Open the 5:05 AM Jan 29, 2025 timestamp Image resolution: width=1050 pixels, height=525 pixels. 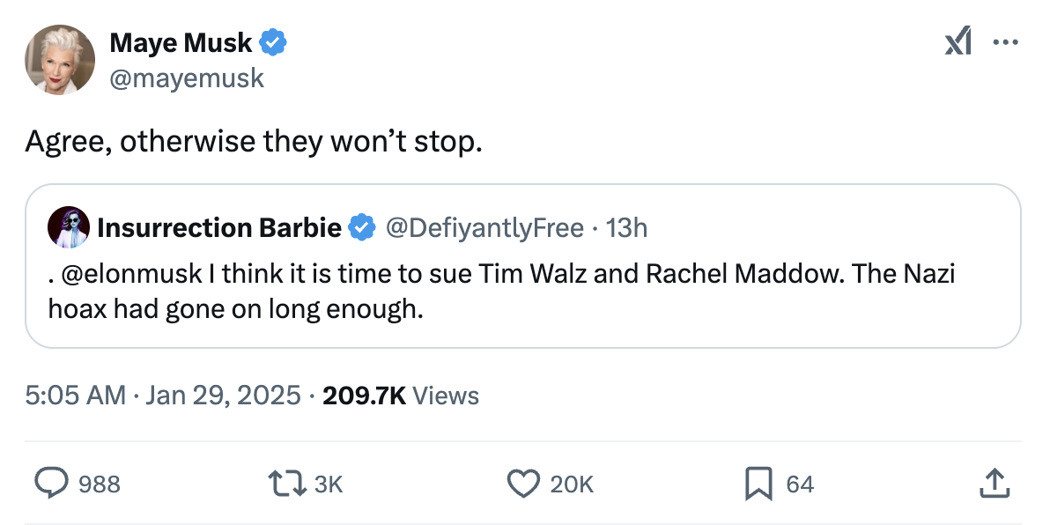[x=163, y=396]
